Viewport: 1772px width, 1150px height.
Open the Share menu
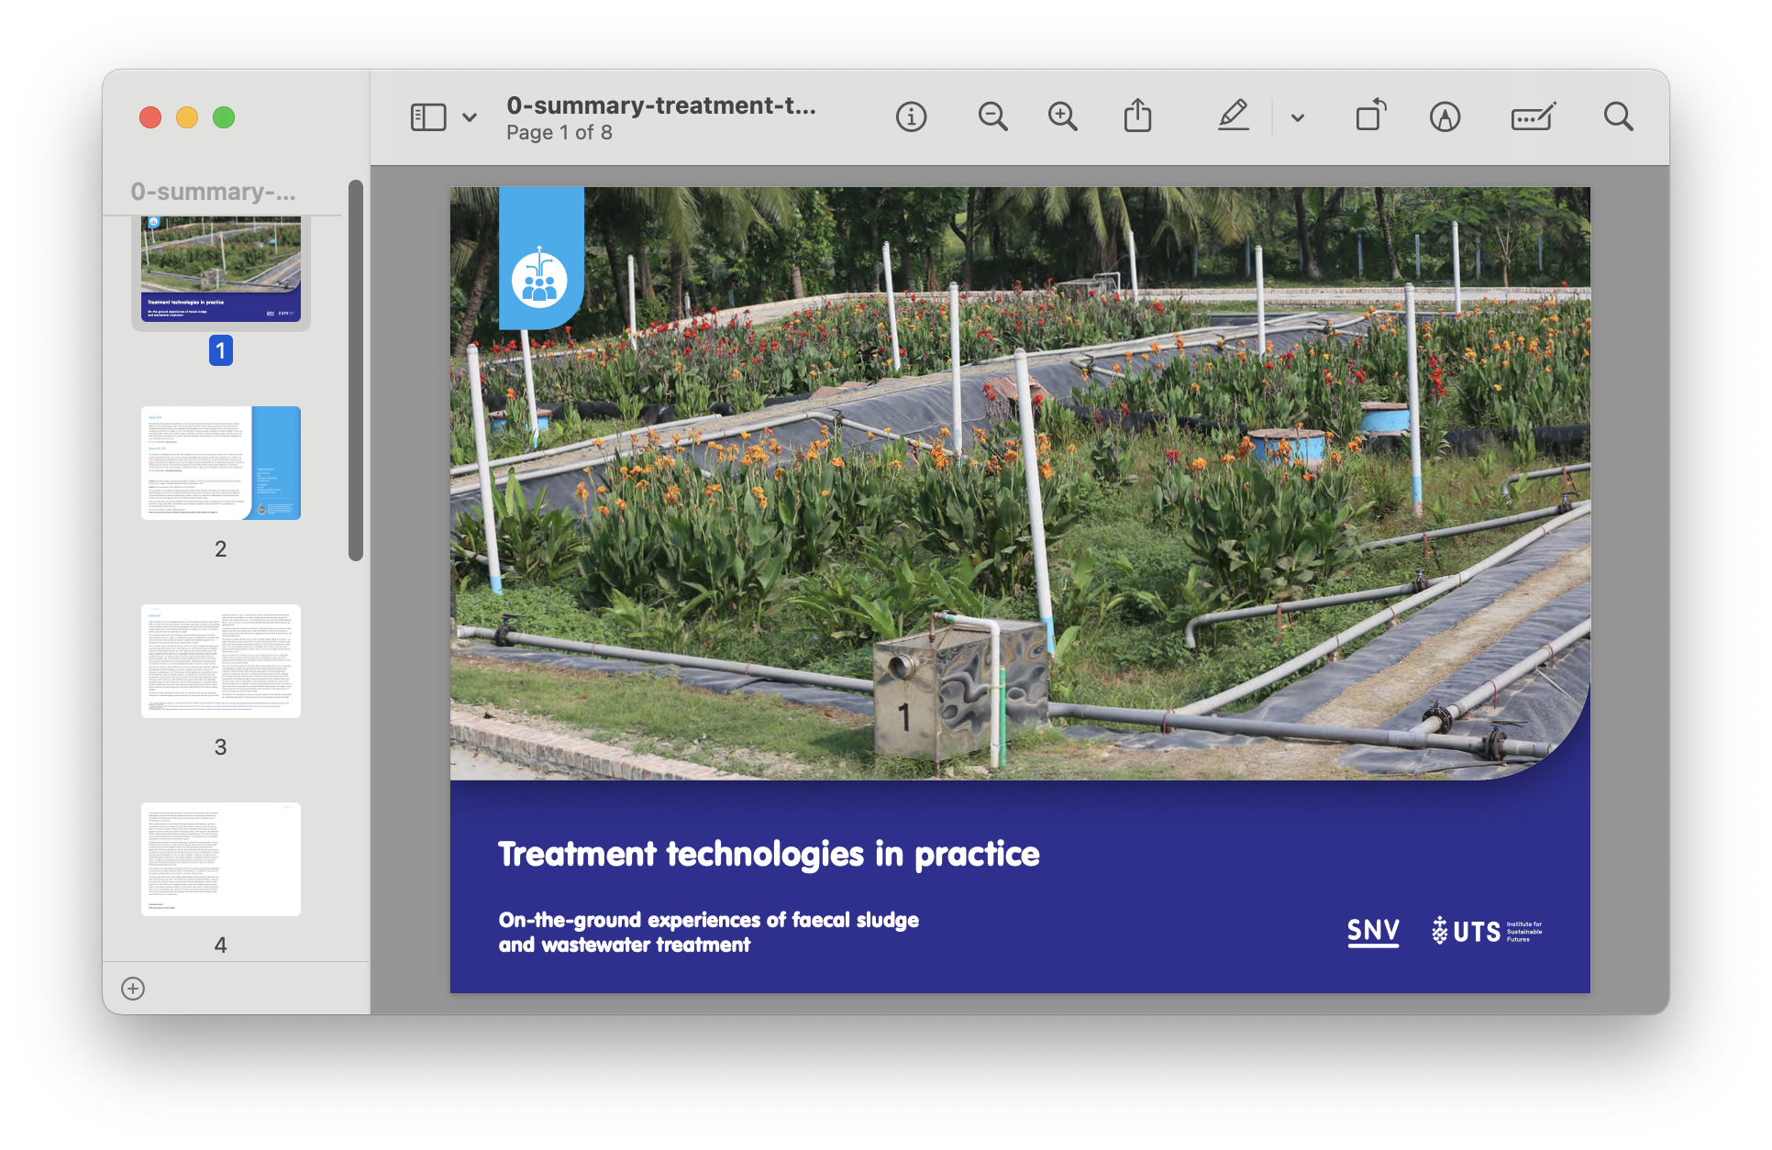(x=1137, y=117)
